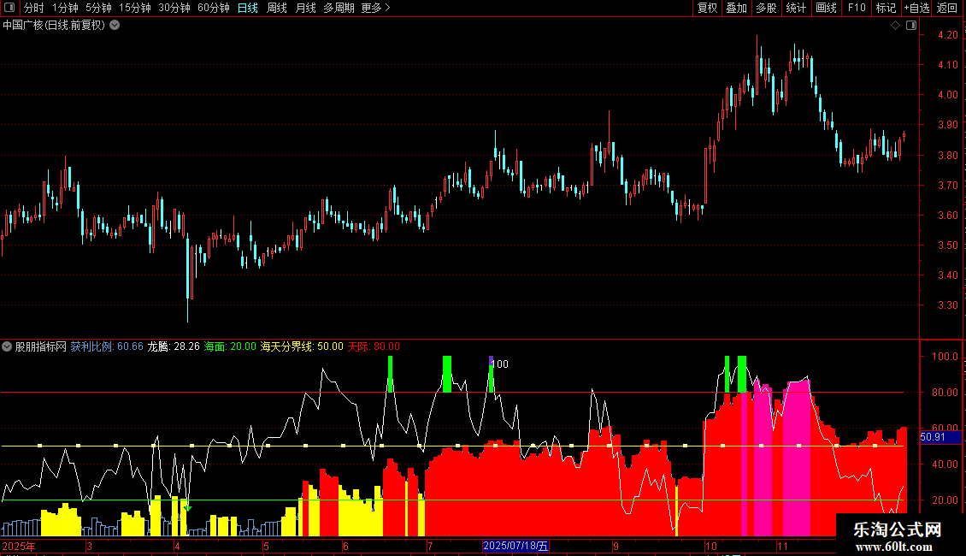The image size is (966, 556).
Task: Switch to 日线 daily chart
Action: 248,8
